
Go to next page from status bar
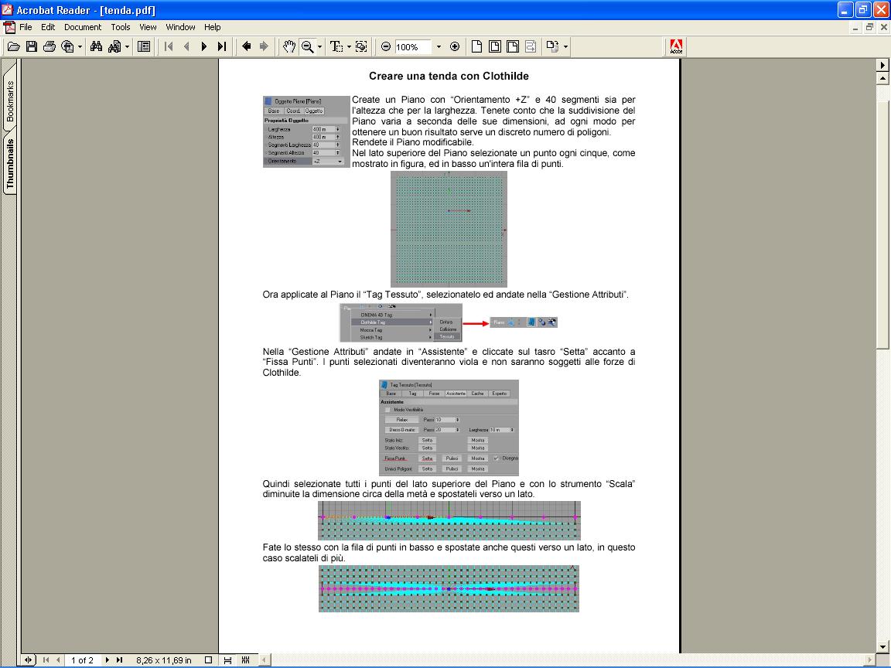[x=107, y=660]
